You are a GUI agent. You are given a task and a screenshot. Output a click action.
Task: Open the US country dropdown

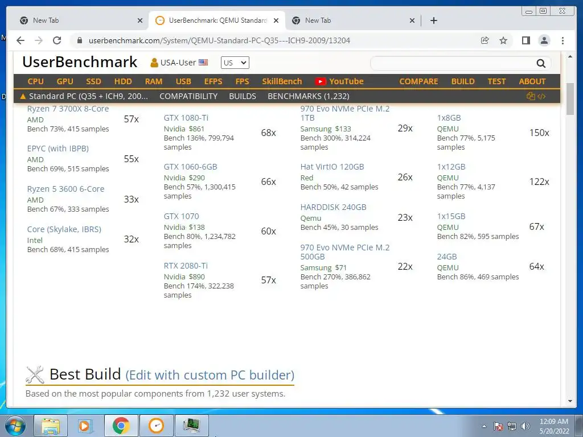[235, 63]
